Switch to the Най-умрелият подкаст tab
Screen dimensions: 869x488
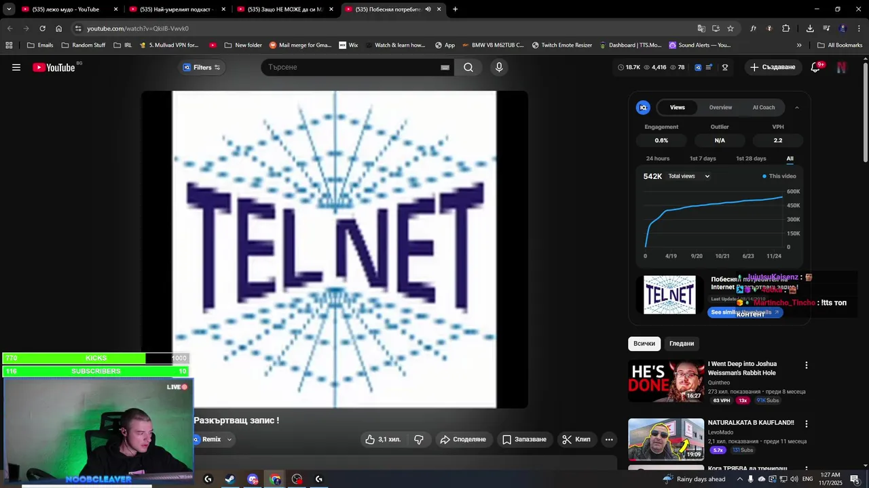tap(178, 9)
